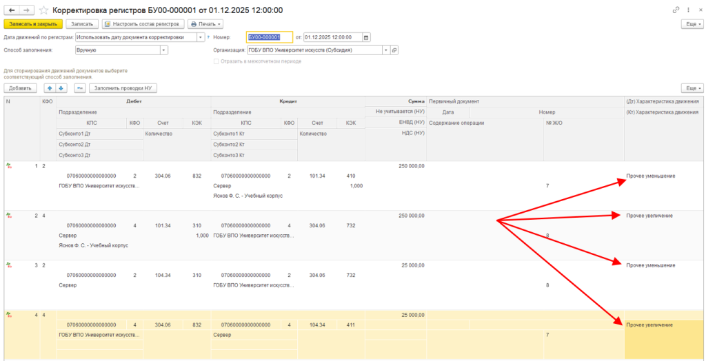The height and width of the screenshot is (361, 706).
Task: Click 'Настроить состав регистров' button
Action: coord(143,23)
